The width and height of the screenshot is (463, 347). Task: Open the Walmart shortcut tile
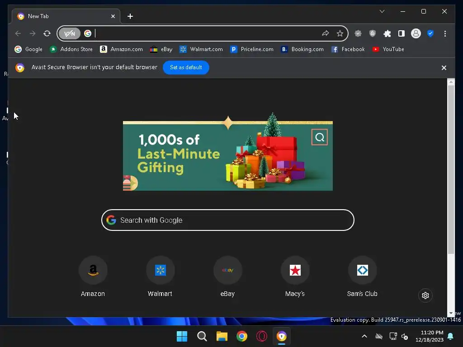coord(161,277)
